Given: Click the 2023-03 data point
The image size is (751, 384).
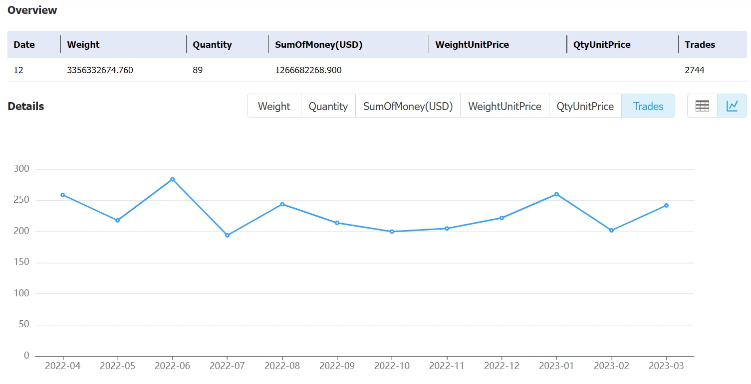Looking at the screenshot, I should coord(667,205).
